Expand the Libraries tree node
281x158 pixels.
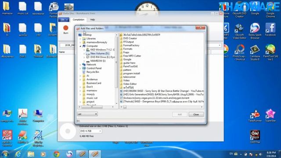click(80, 39)
